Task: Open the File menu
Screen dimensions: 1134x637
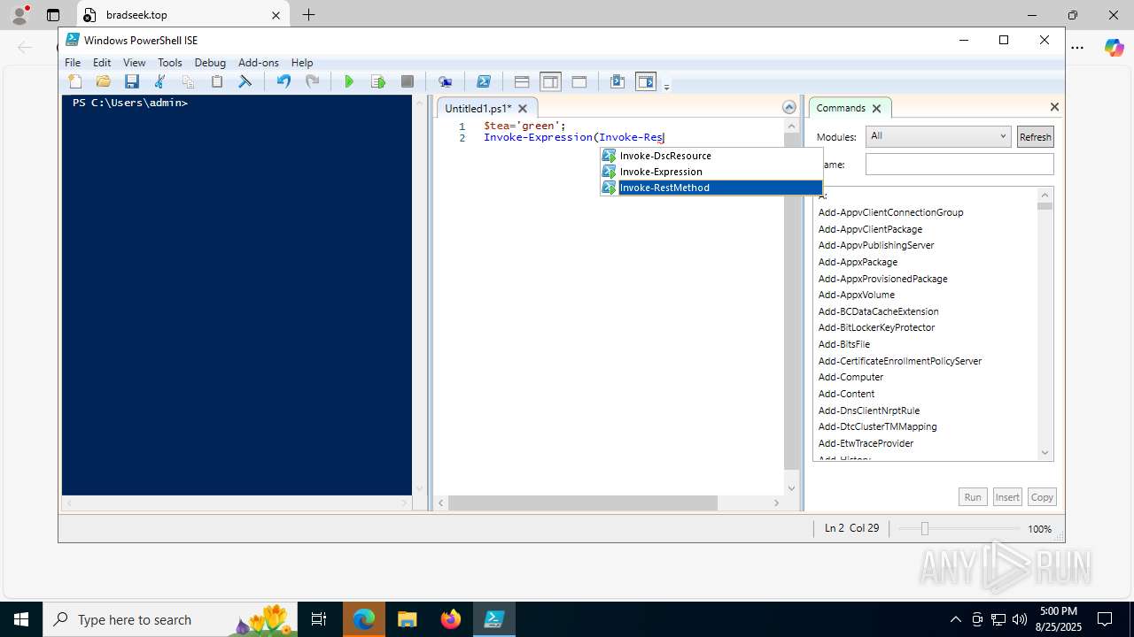Action: (73, 63)
